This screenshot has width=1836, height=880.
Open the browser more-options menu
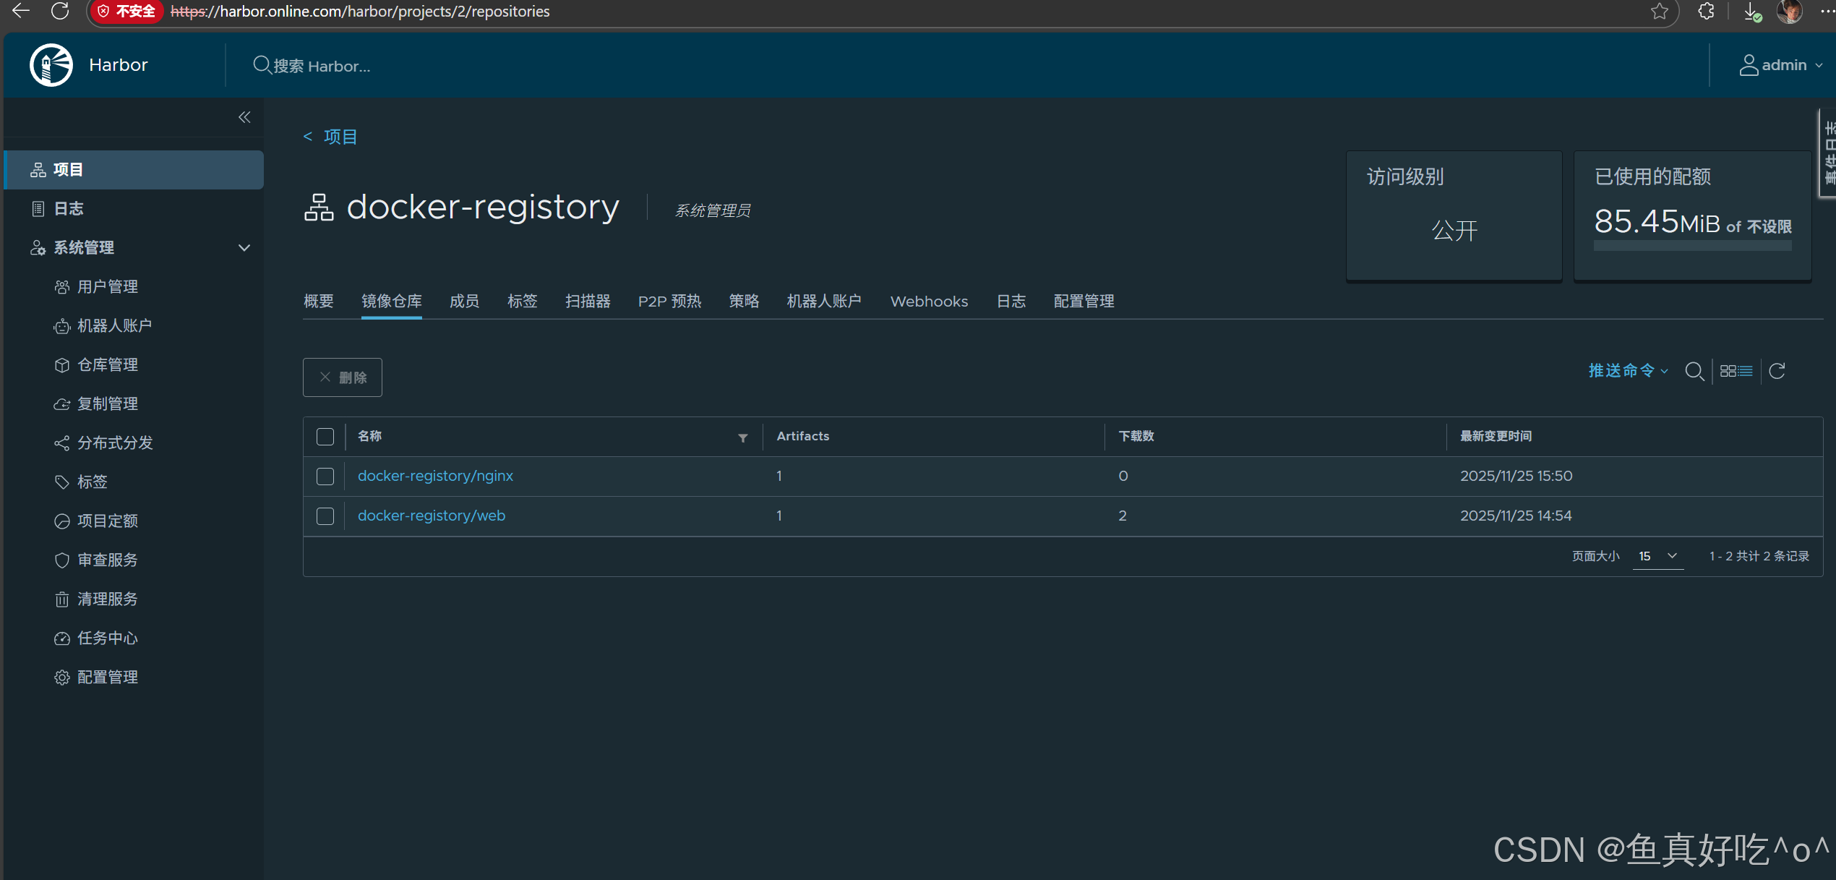(1827, 11)
